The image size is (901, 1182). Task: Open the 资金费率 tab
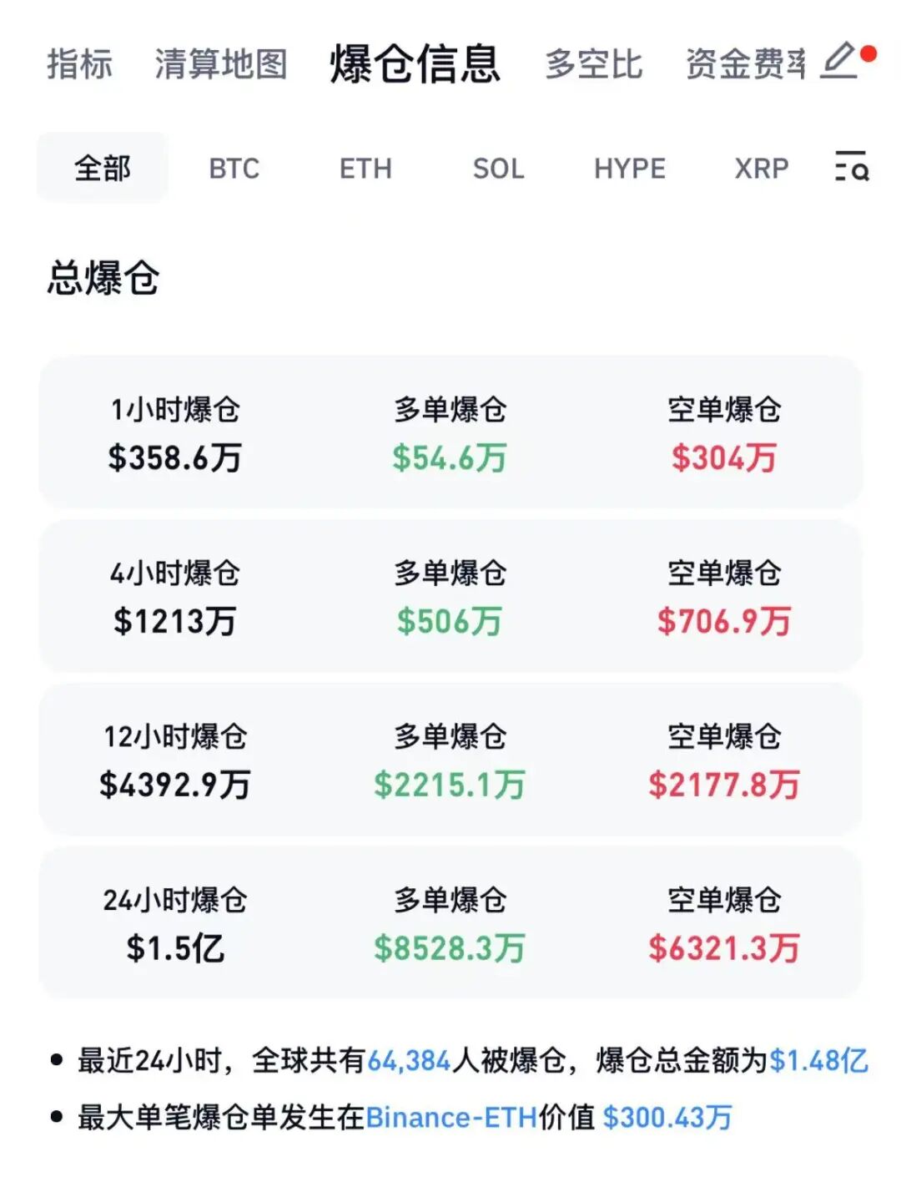coord(746,64)
